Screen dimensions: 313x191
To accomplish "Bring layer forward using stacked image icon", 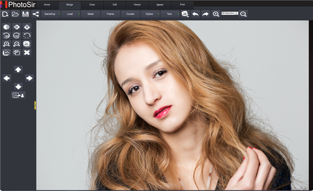I will (x=27, y=44).
